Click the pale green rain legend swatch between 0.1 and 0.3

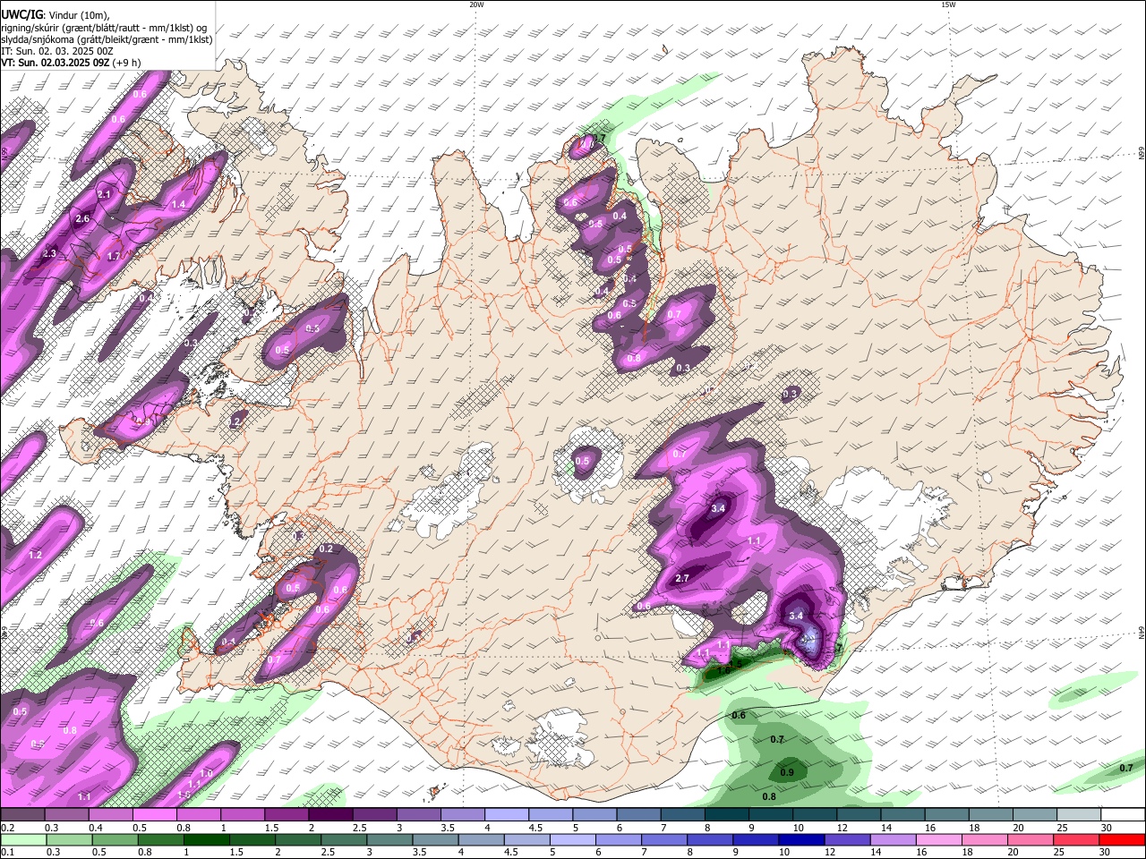click(x=22, y=839)
